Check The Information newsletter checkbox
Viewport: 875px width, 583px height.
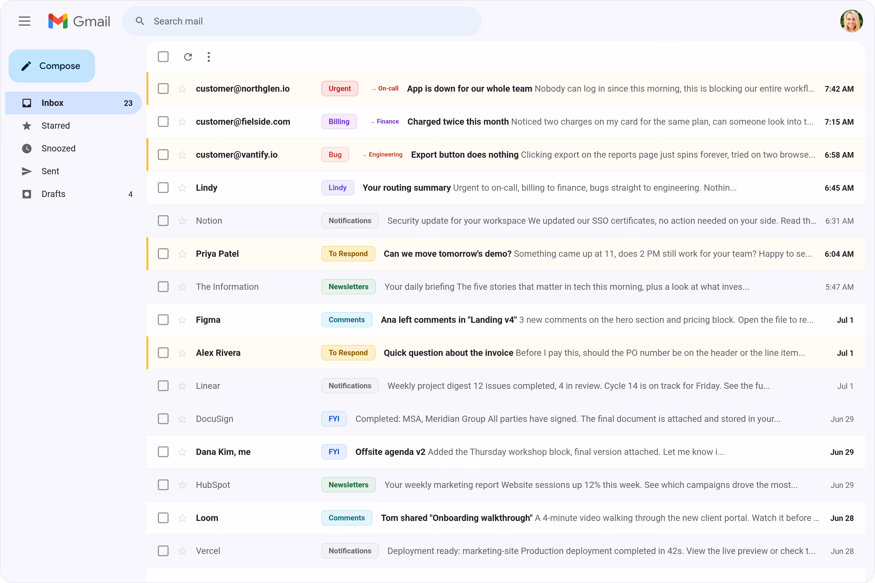point(163,287)
